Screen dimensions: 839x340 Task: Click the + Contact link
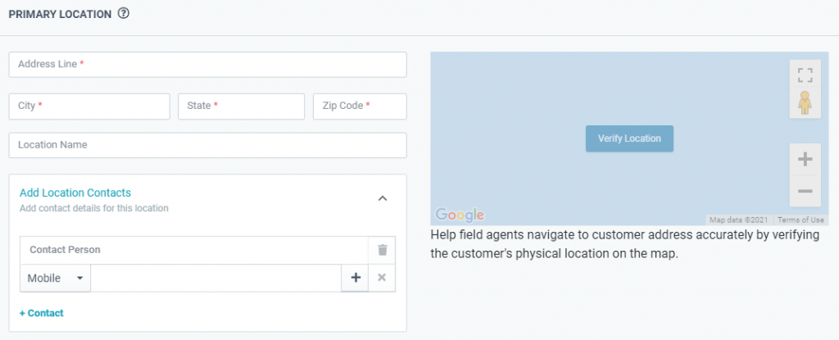point(41,313)
